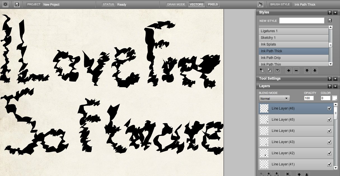The image size is (340, 176).
Task: Expand the Tool Settings panel
Action: click(335, 79)
